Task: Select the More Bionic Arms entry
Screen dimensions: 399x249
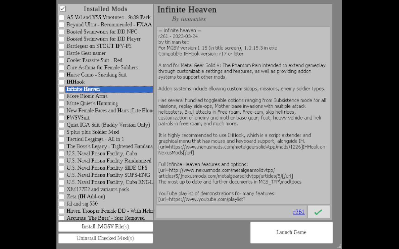Action: point(87,96)
